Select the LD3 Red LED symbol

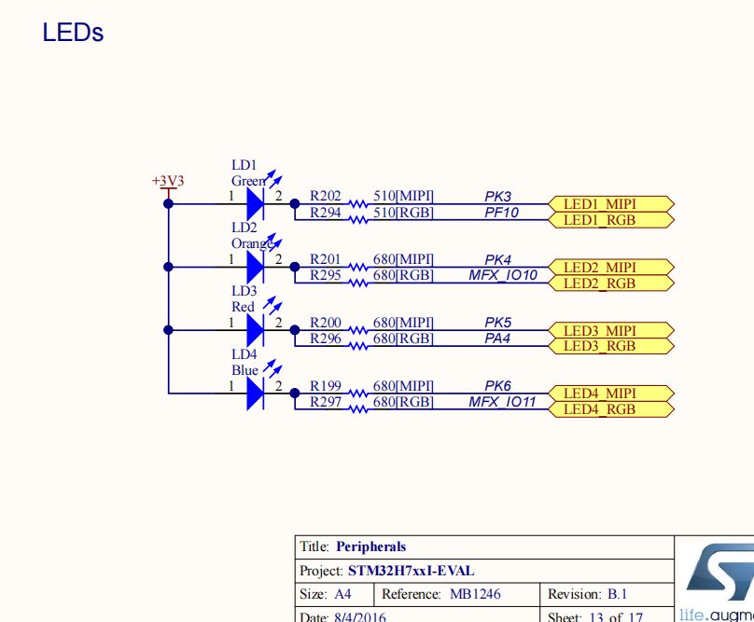point(254,330)
